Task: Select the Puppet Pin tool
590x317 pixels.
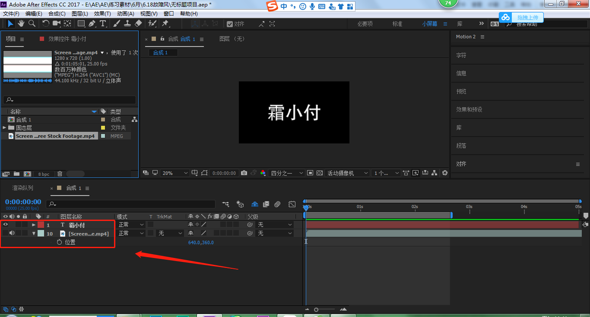Action: click(165, 24)
